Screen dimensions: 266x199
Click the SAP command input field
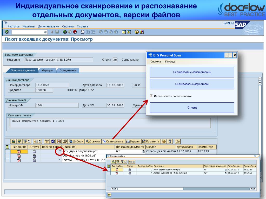coord(28,32)
